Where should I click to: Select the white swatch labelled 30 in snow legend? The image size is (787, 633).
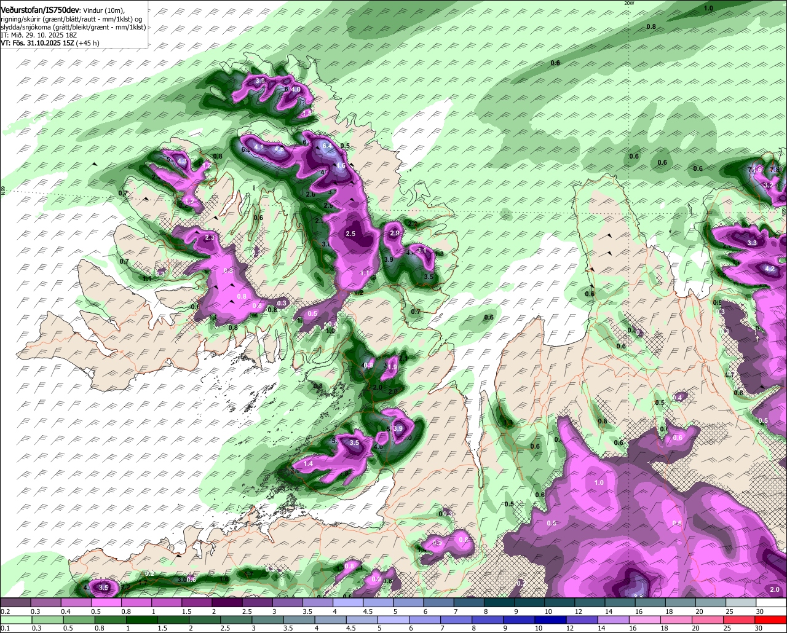(x=772, y=602)
